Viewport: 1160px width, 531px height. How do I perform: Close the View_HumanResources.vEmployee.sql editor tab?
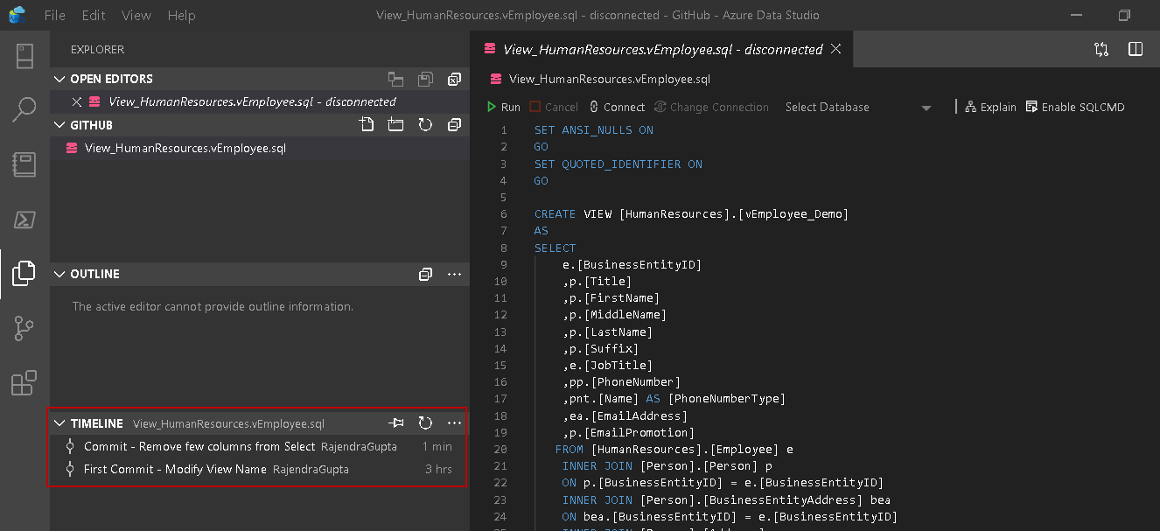835,49
